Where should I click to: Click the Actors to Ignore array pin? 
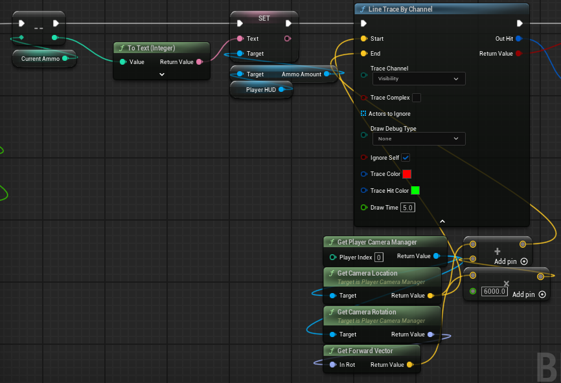(363, 114)
